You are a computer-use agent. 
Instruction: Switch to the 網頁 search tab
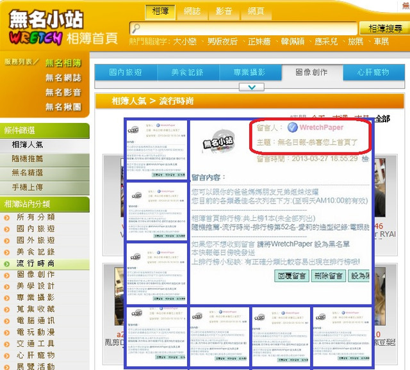pos(256,12)
